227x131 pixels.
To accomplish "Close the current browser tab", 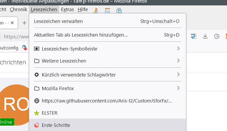I will click(x=12, y=23).
